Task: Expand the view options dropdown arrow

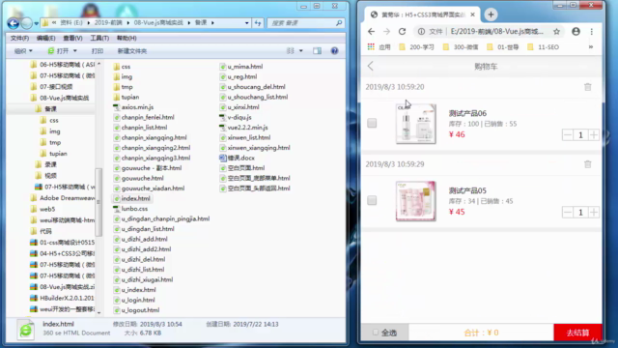Action: 300,51
